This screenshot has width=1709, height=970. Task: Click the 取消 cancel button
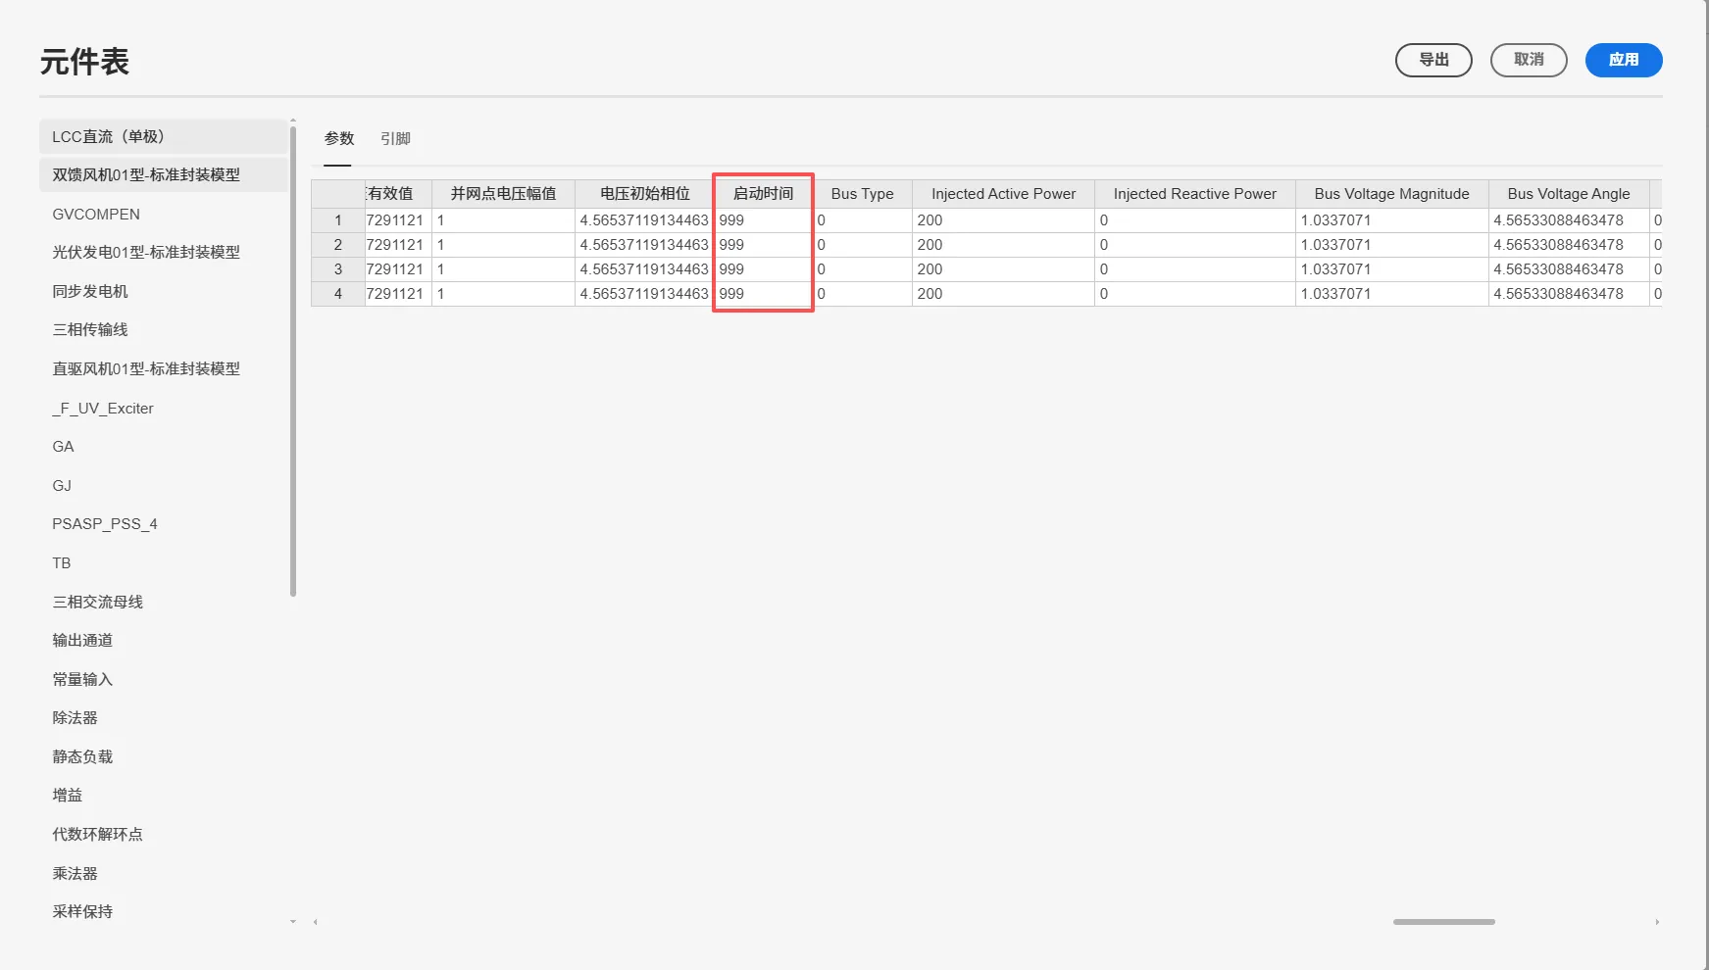(x=1528, y=60)
